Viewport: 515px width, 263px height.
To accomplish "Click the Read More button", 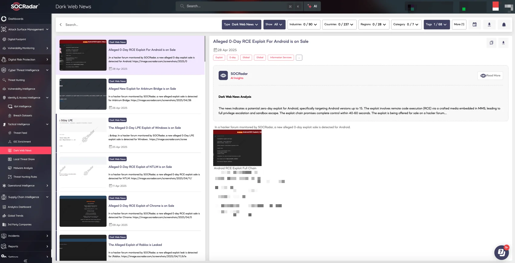I will [x=490, y=76].
